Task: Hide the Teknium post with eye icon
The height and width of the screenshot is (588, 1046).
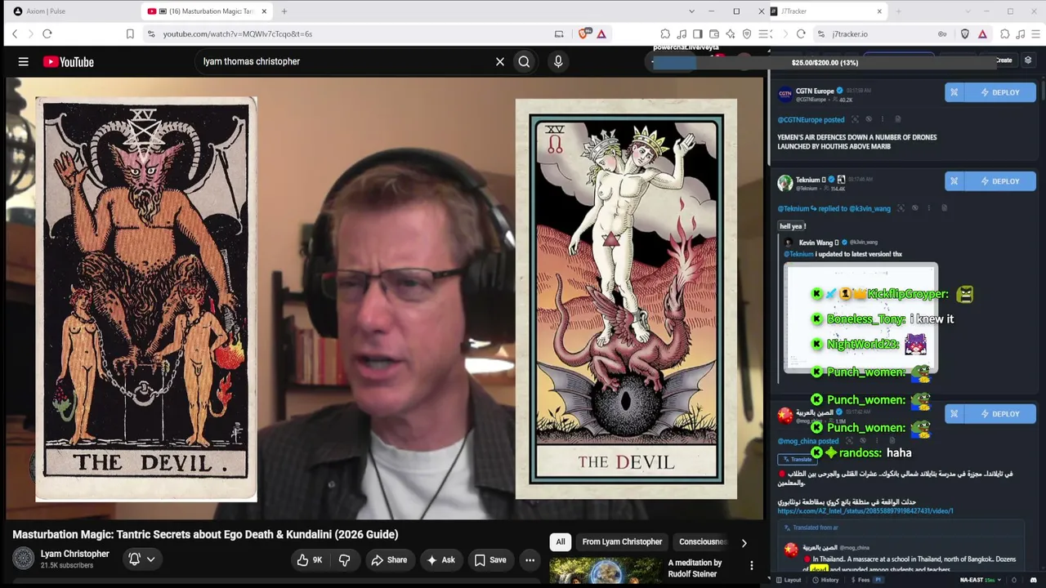Action: coord(915,208)
